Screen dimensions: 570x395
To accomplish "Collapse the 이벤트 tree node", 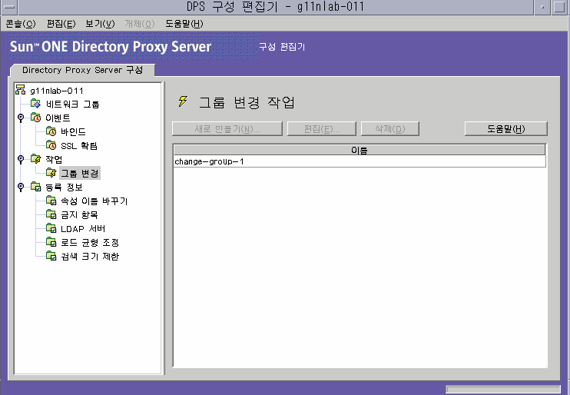I will [x=21, y=118].
